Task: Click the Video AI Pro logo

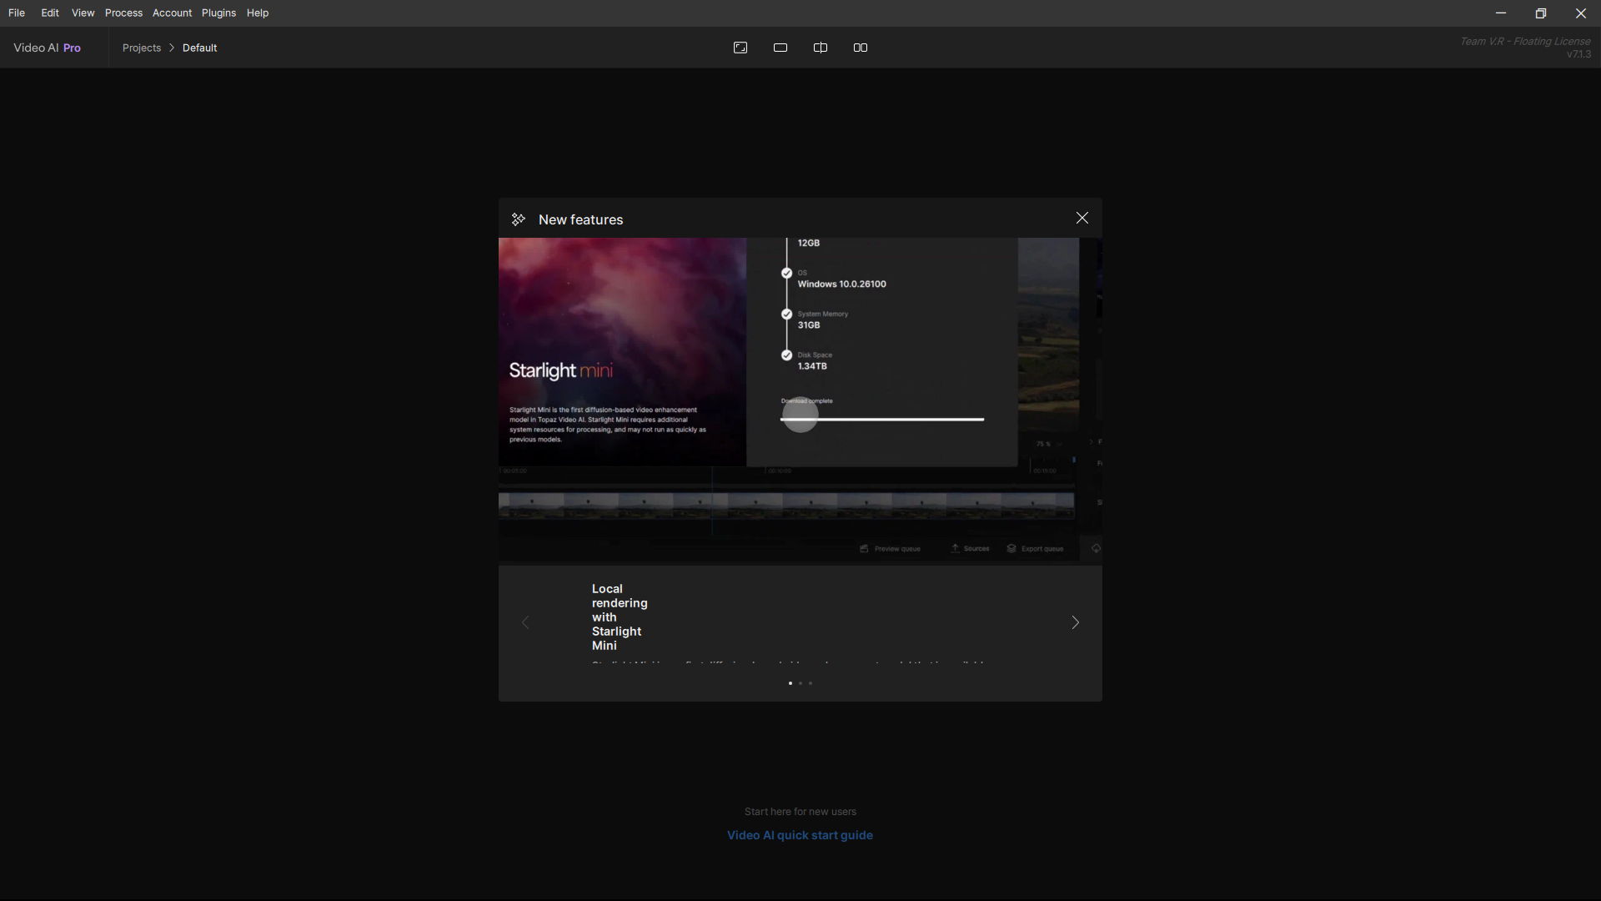Action: [x=48, y=48]
